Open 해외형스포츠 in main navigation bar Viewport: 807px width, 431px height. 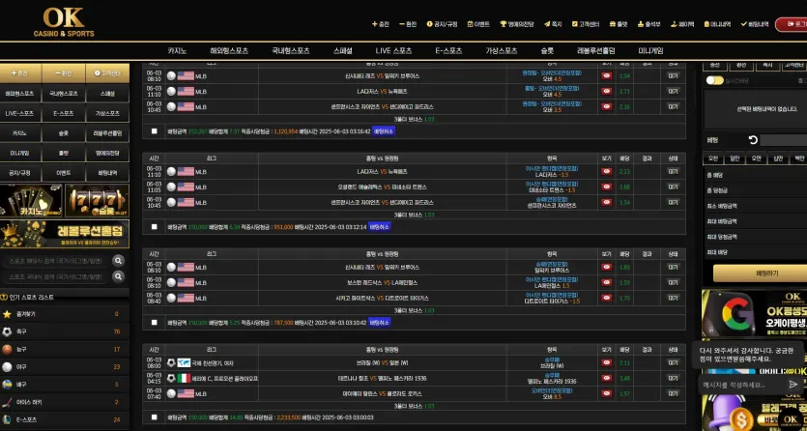tap(229, 51)
